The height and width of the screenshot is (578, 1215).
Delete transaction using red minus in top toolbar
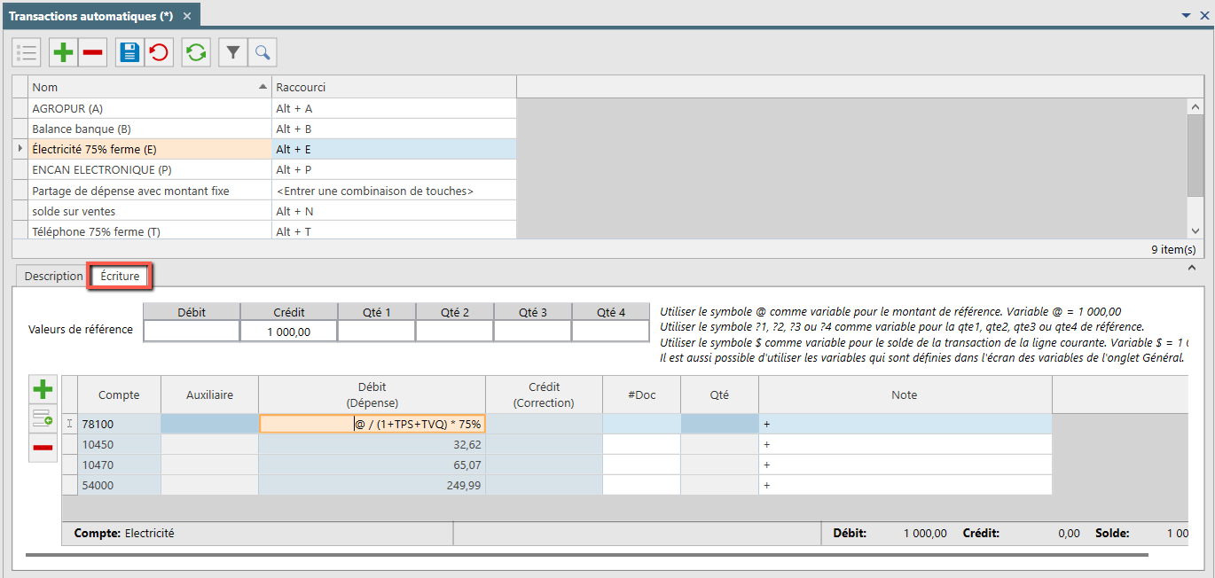coord(93,53)
